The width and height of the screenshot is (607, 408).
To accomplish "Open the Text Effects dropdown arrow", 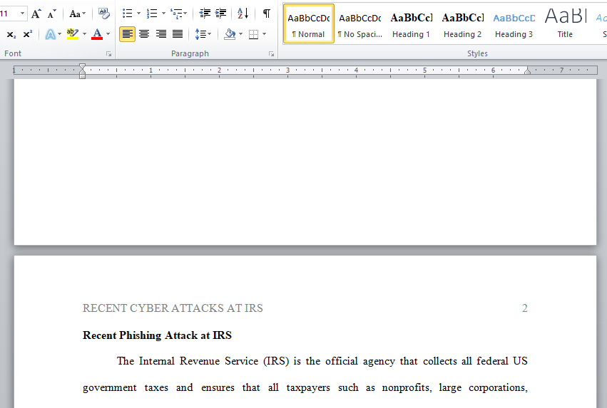I will coord(60,34).
